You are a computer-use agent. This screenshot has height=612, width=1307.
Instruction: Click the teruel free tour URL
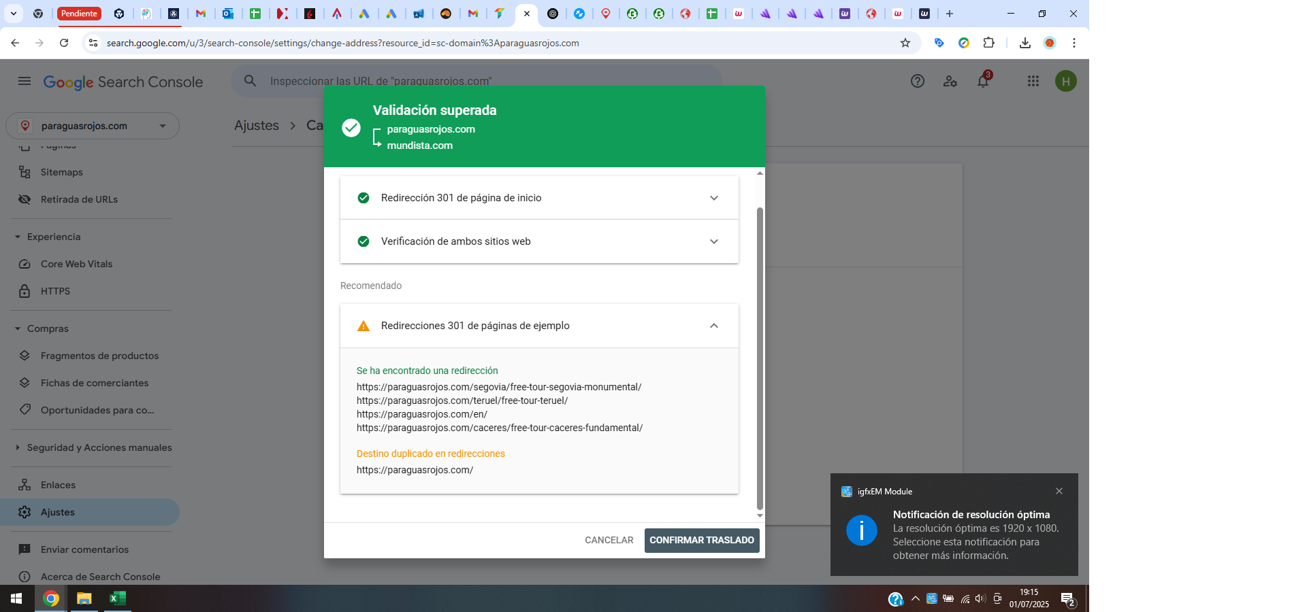click(462, 401)
